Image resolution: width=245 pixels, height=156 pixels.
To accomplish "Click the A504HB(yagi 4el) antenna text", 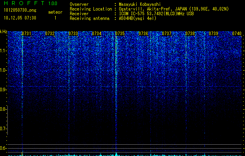I will pyautogui.click(x=137, y=18).
